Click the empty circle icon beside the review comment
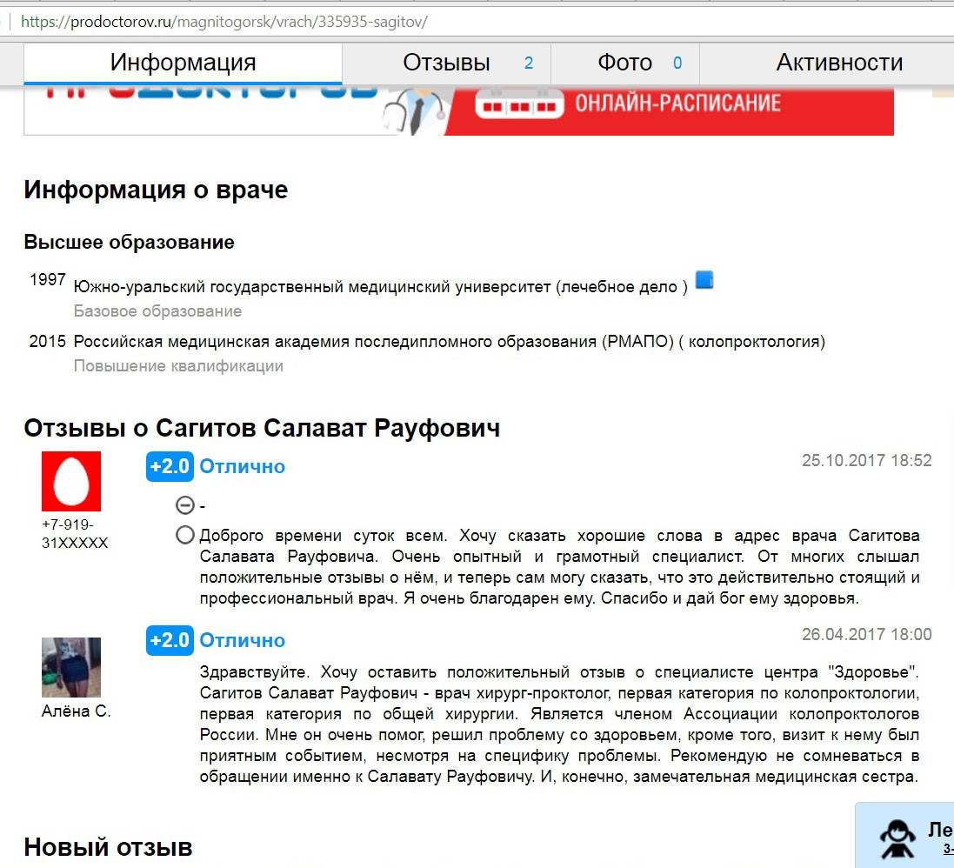 click(x=185, y=535)
